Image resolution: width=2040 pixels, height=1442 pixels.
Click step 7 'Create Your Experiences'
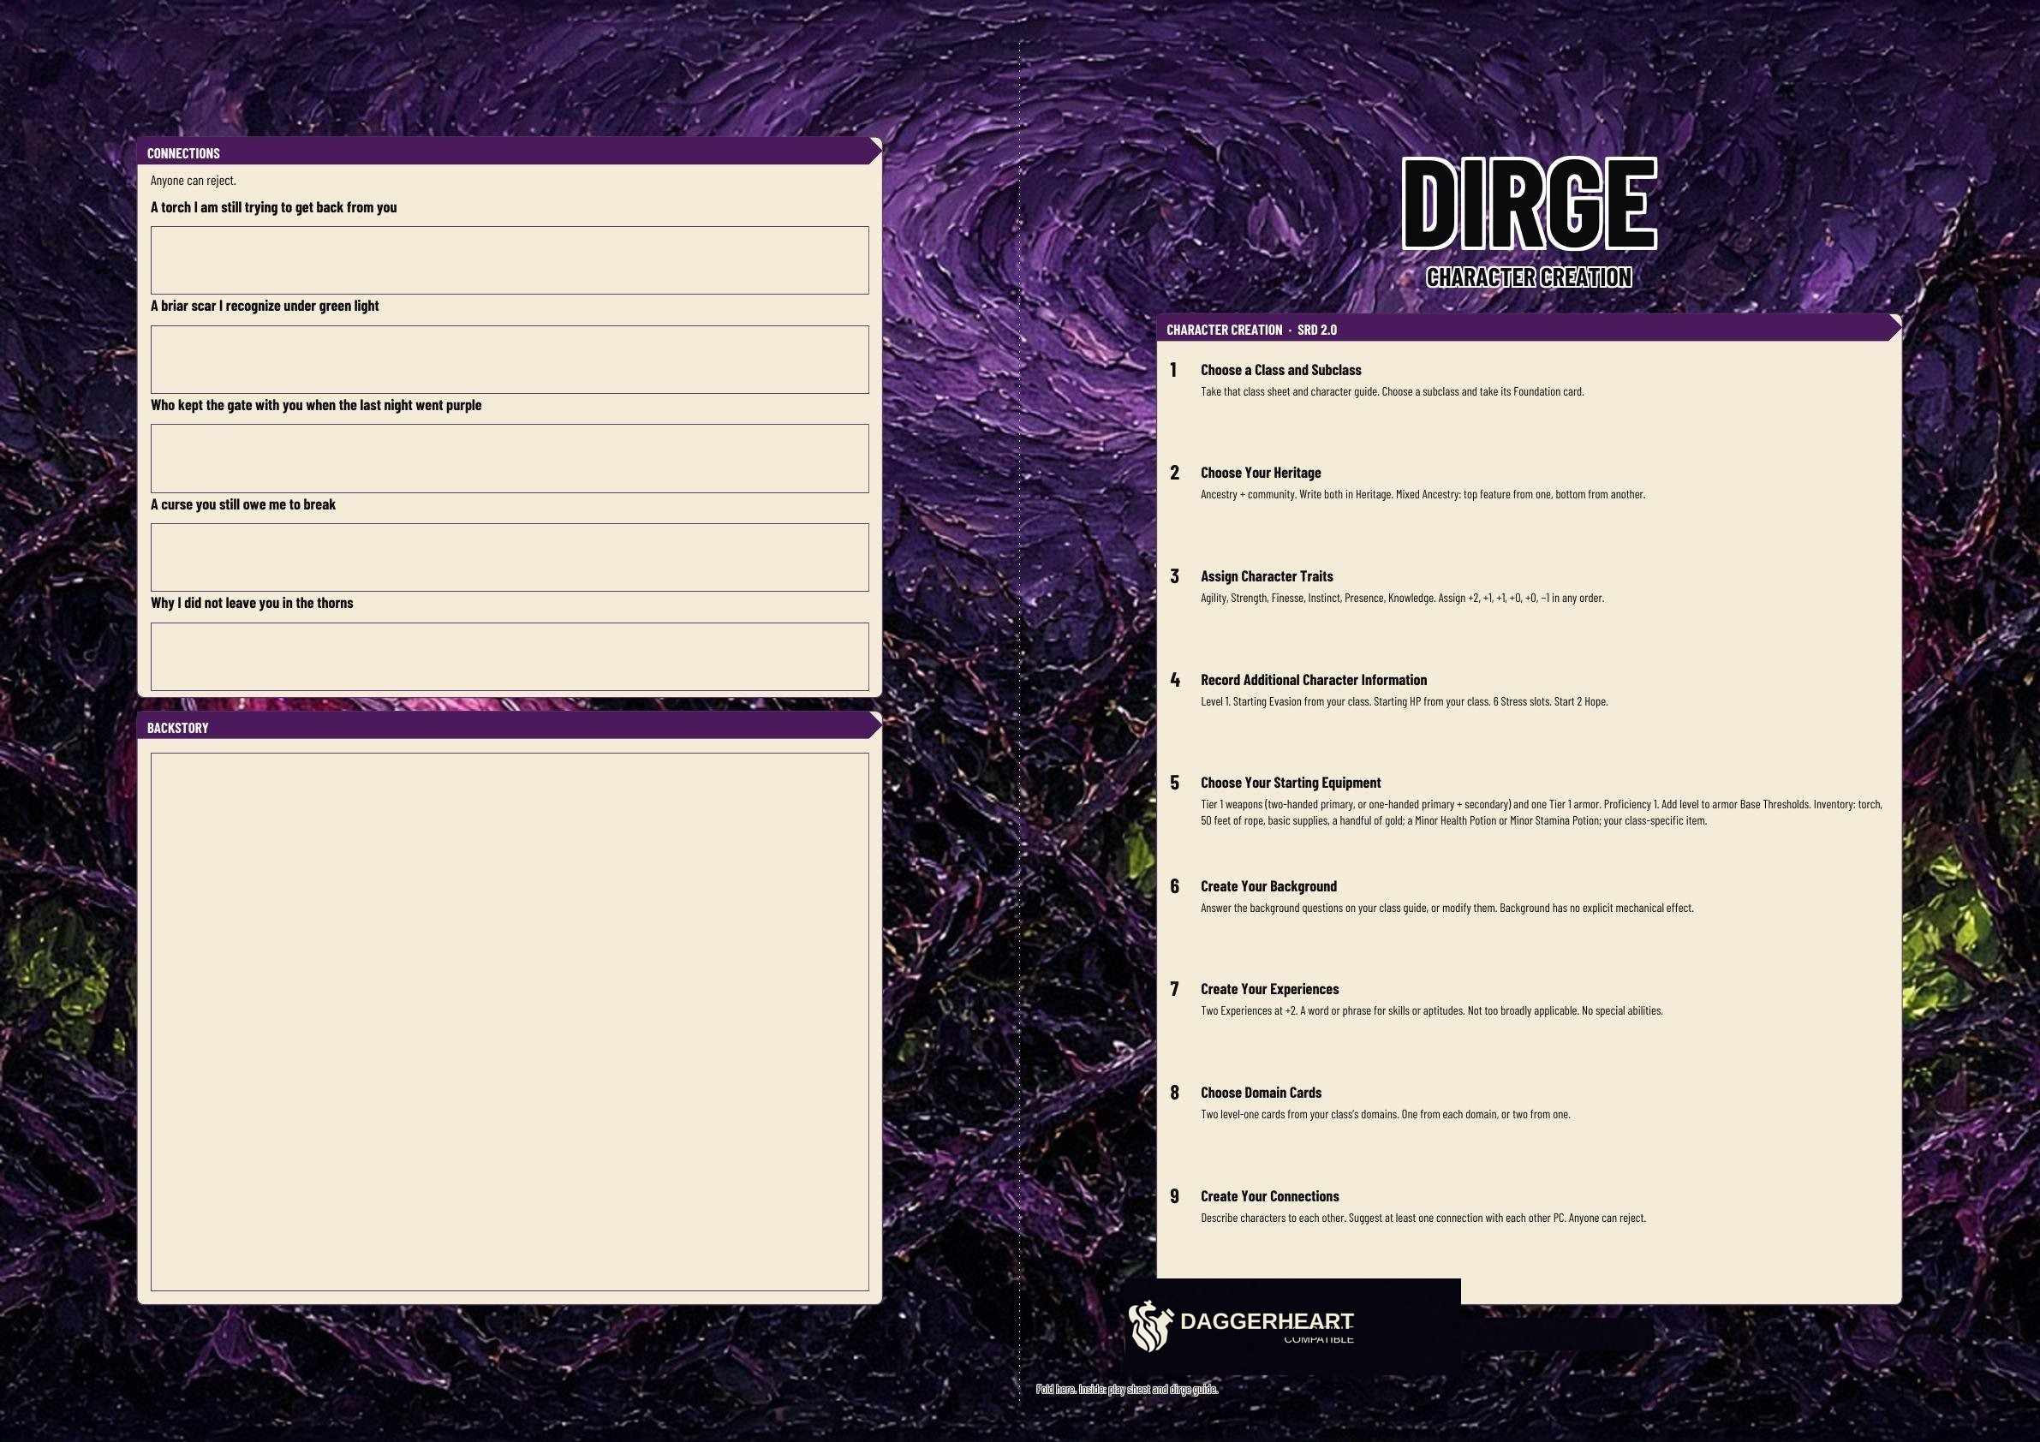(1268, 989)
